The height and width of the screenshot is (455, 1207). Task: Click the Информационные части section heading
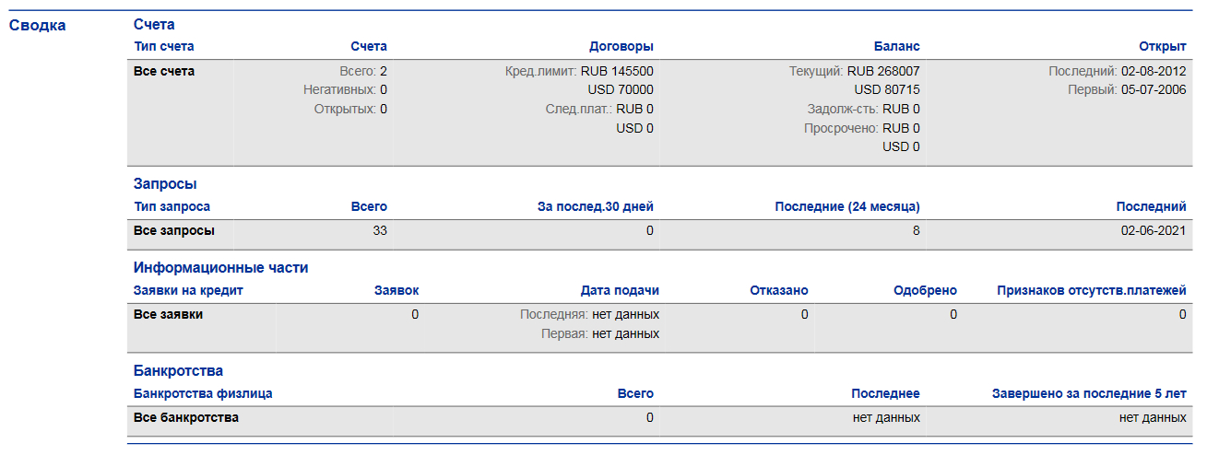[x=220, y=268]
